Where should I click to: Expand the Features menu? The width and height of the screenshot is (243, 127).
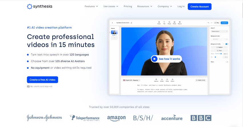click(x=91, y=6)
